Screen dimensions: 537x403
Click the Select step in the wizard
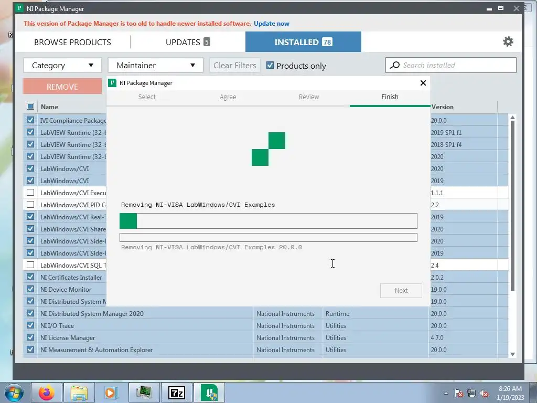click(x=147, y=97)
